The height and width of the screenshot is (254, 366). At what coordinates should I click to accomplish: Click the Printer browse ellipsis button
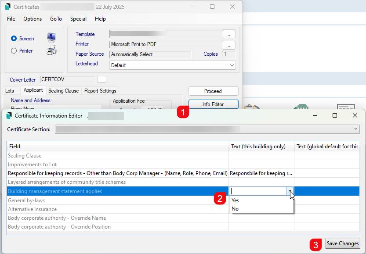(x=228, y=45)
